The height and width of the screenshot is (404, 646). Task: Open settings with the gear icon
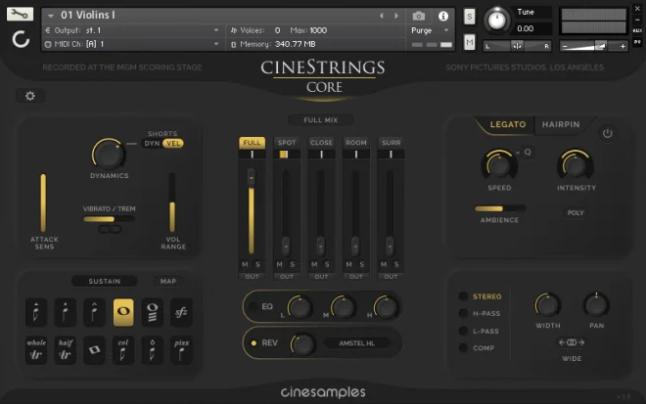(x=30, y=96)
